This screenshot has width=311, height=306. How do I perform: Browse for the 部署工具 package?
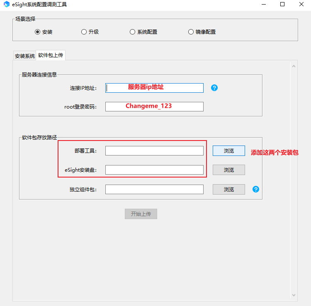(228, 151)
